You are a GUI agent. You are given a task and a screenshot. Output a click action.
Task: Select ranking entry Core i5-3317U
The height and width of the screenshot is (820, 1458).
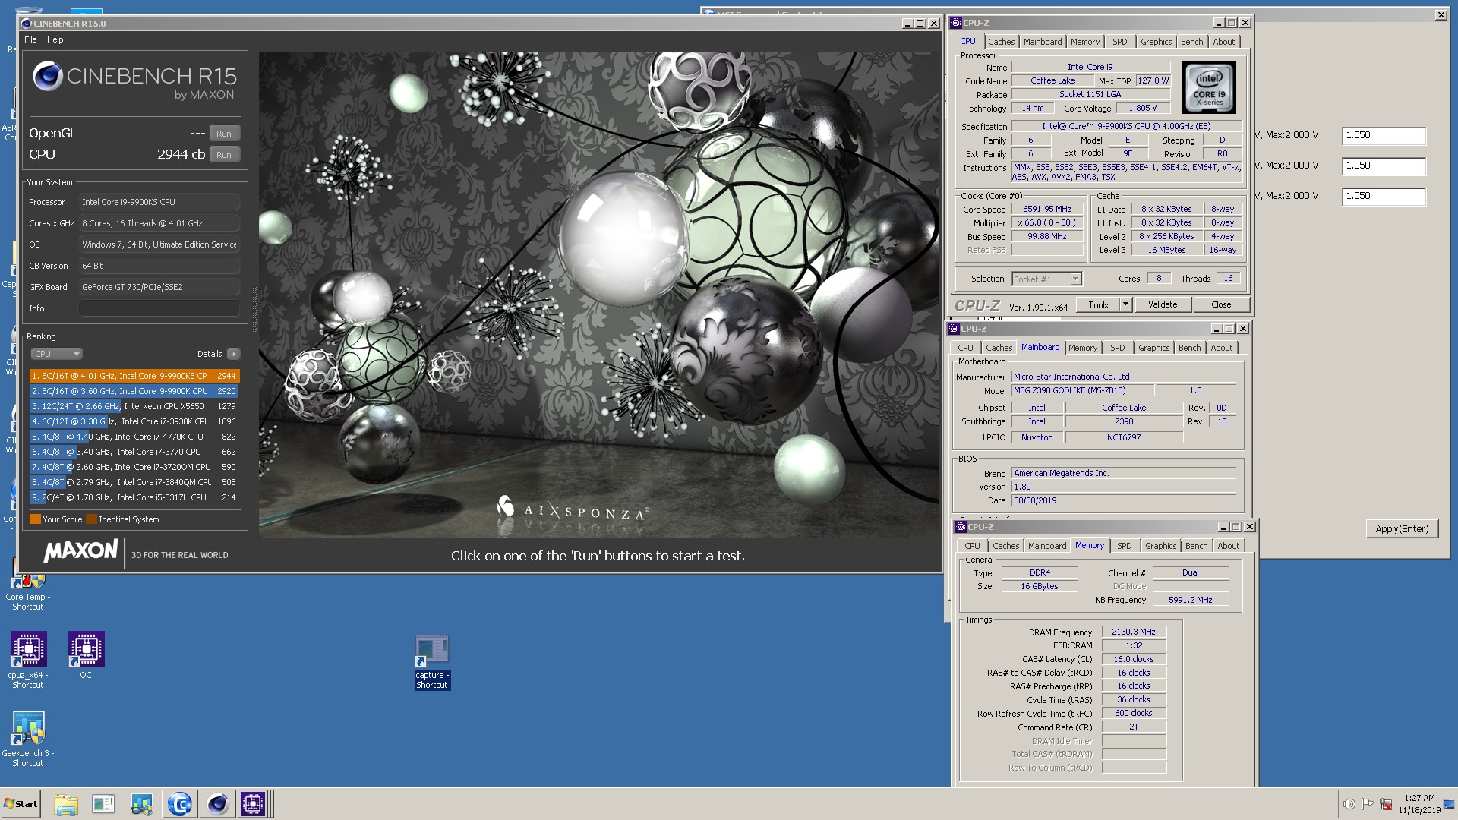(x=134, y=497)
